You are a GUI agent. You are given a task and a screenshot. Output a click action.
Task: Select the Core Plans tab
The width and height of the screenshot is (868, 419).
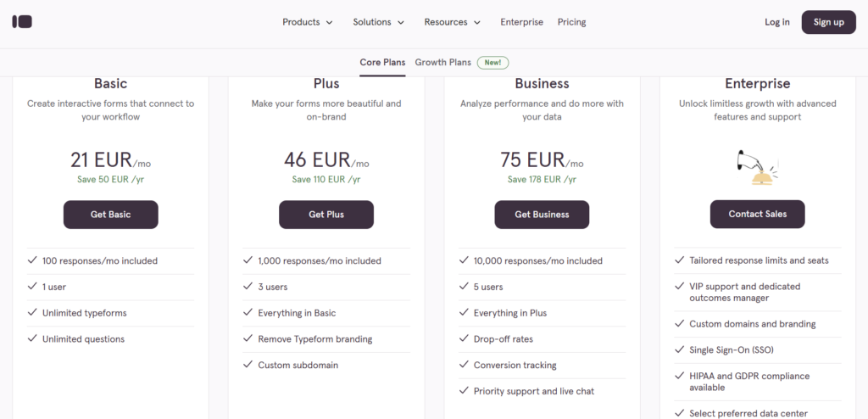(x=382, y=62)
